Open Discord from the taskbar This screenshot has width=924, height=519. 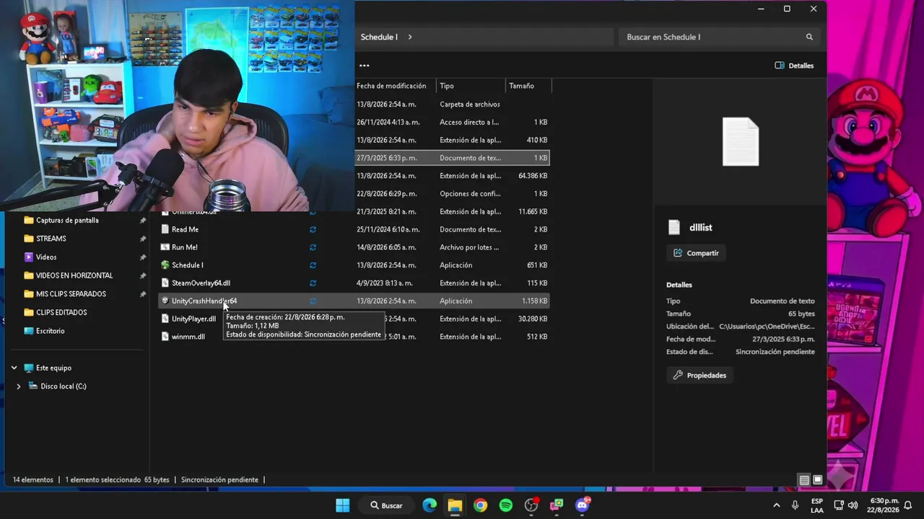point(583,505)
